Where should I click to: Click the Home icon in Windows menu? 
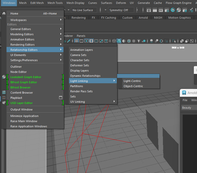(4, 13)
